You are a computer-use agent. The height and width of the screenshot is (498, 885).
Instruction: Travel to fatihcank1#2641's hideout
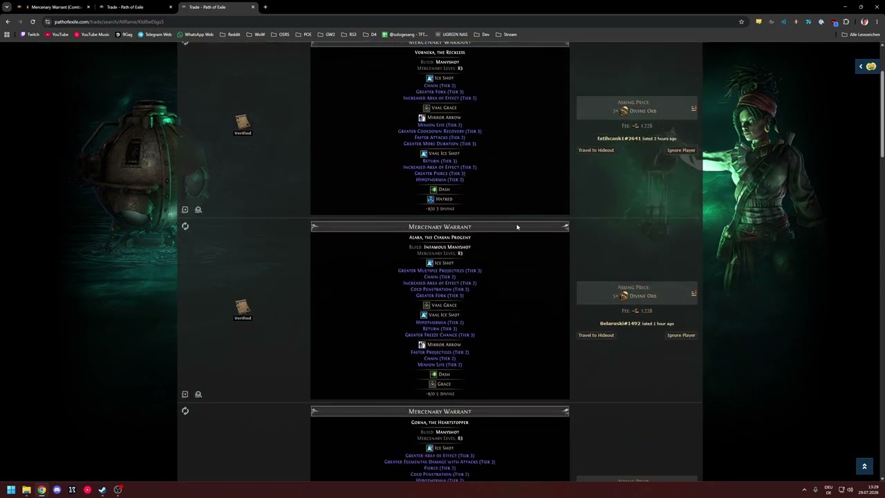tap(596, 150)
